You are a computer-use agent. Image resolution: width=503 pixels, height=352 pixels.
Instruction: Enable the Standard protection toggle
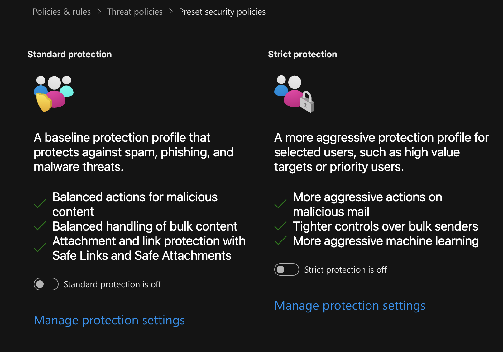[46, 284]
